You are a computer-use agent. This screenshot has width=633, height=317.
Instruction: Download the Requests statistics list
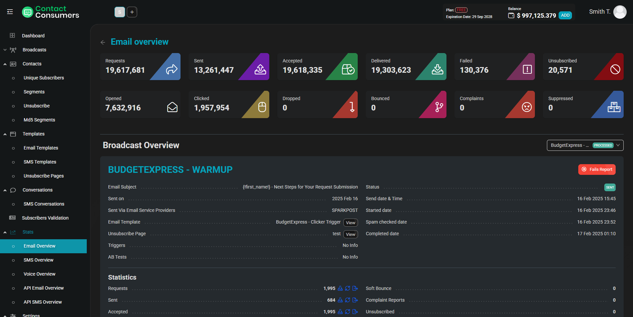coord(340,288)
